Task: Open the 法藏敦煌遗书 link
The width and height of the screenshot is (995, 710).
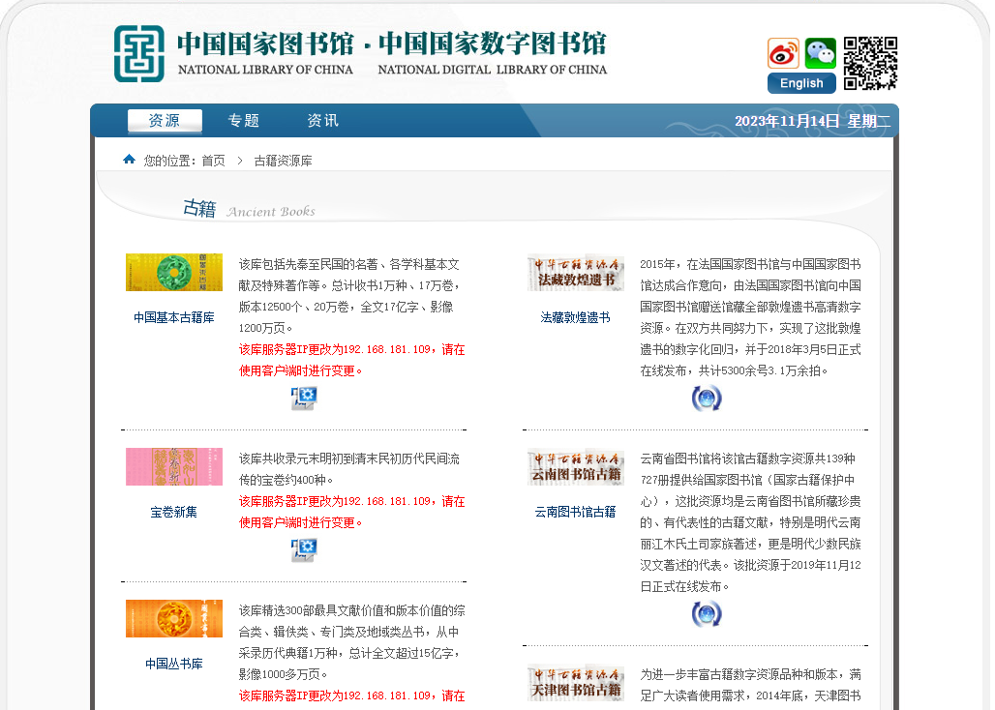Action: pos(576,317)
